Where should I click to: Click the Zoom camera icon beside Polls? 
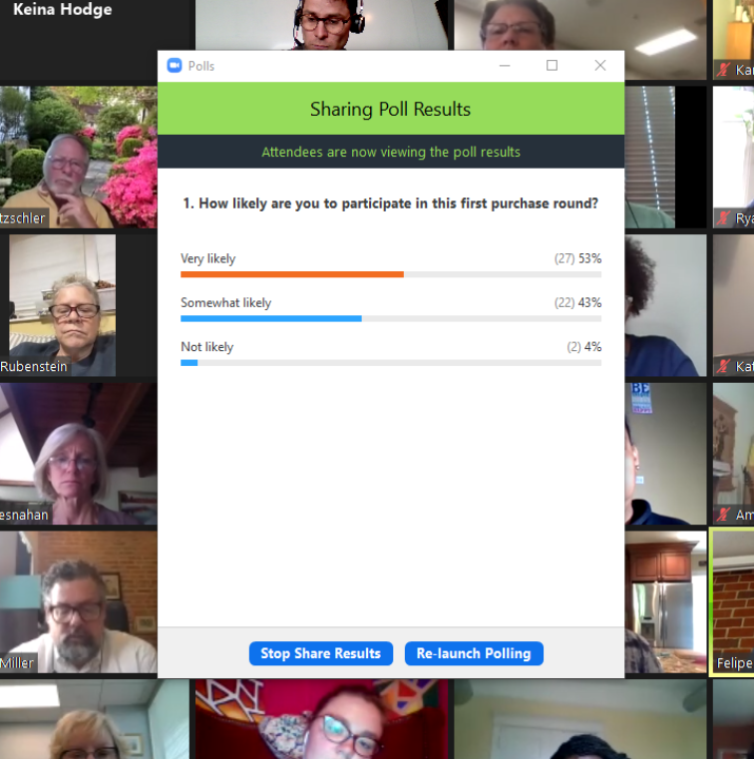pos(175,66)
